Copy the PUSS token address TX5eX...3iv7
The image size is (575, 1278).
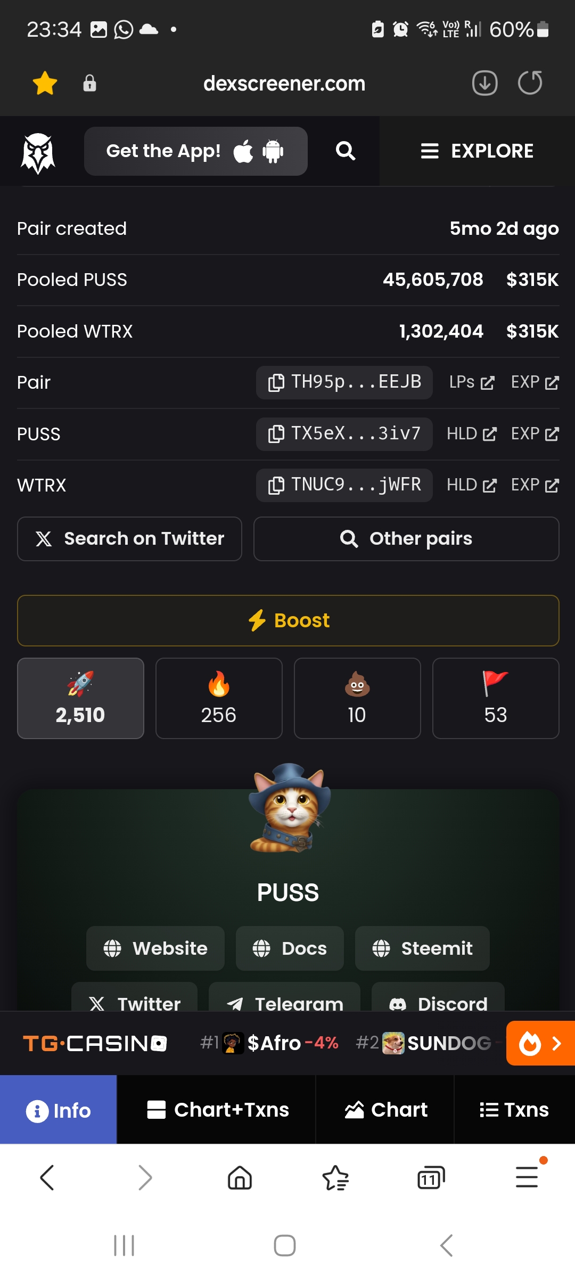tap(344, 434)
